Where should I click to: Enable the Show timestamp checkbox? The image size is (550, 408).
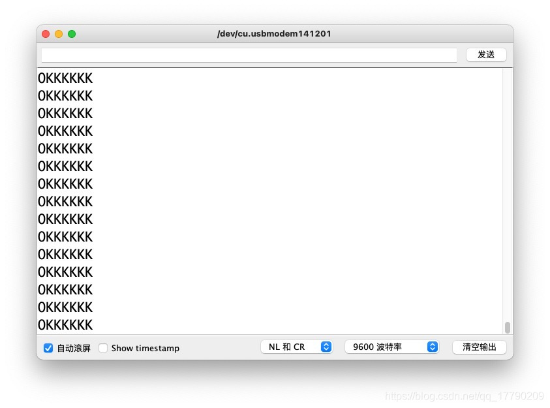(x=103, y=348)
